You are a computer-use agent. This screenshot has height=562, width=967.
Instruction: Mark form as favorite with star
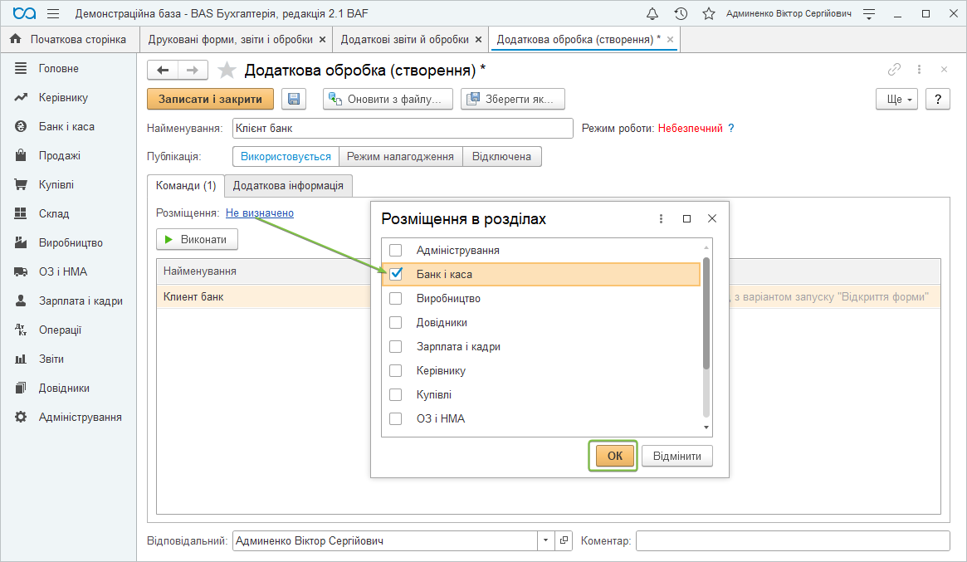coord(226,70)
